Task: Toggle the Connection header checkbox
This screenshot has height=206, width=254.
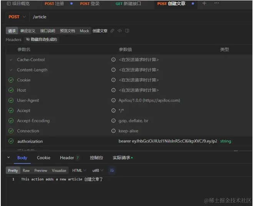Action: pos(11,131)
